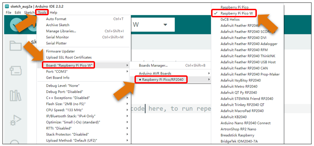Select Adafruit Feather RP2040 CAN board
The image size is (314, 146).
point(247,68)
